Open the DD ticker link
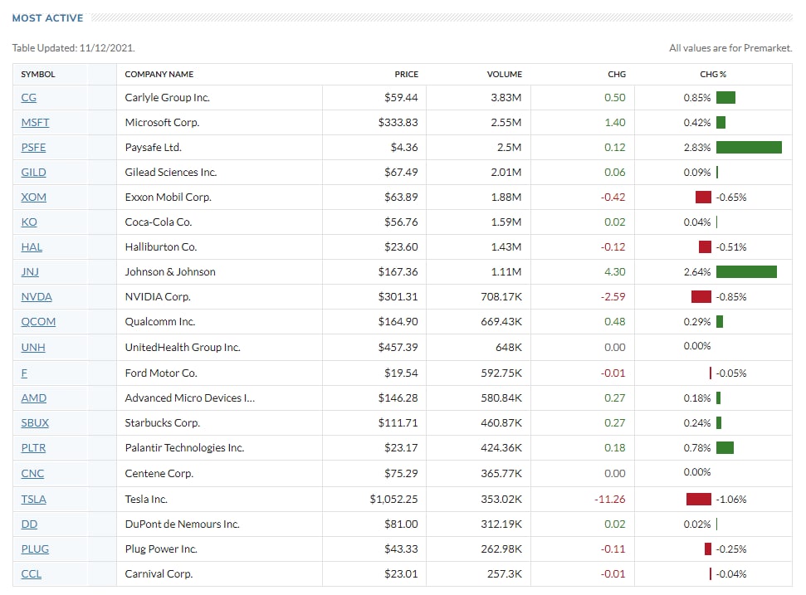 tap(29, 524)
